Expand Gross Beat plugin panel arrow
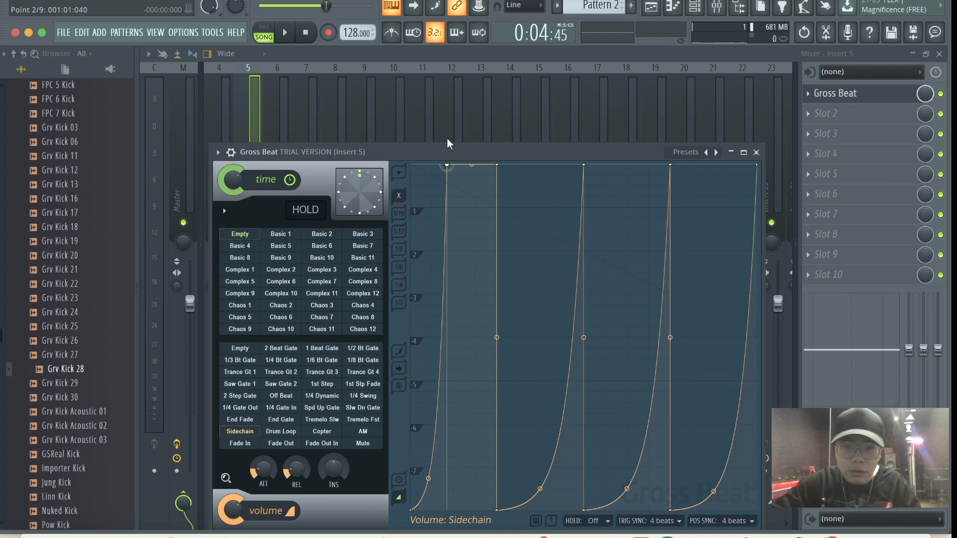Screen dimensions: 957x538 click(x=217, y=152)
